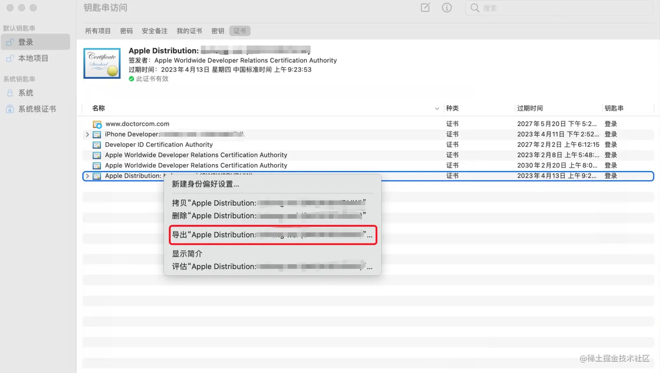
Task: Expand the iPhone Developer certificate entry
Action: pyautogui.click(x=87, y=134)
